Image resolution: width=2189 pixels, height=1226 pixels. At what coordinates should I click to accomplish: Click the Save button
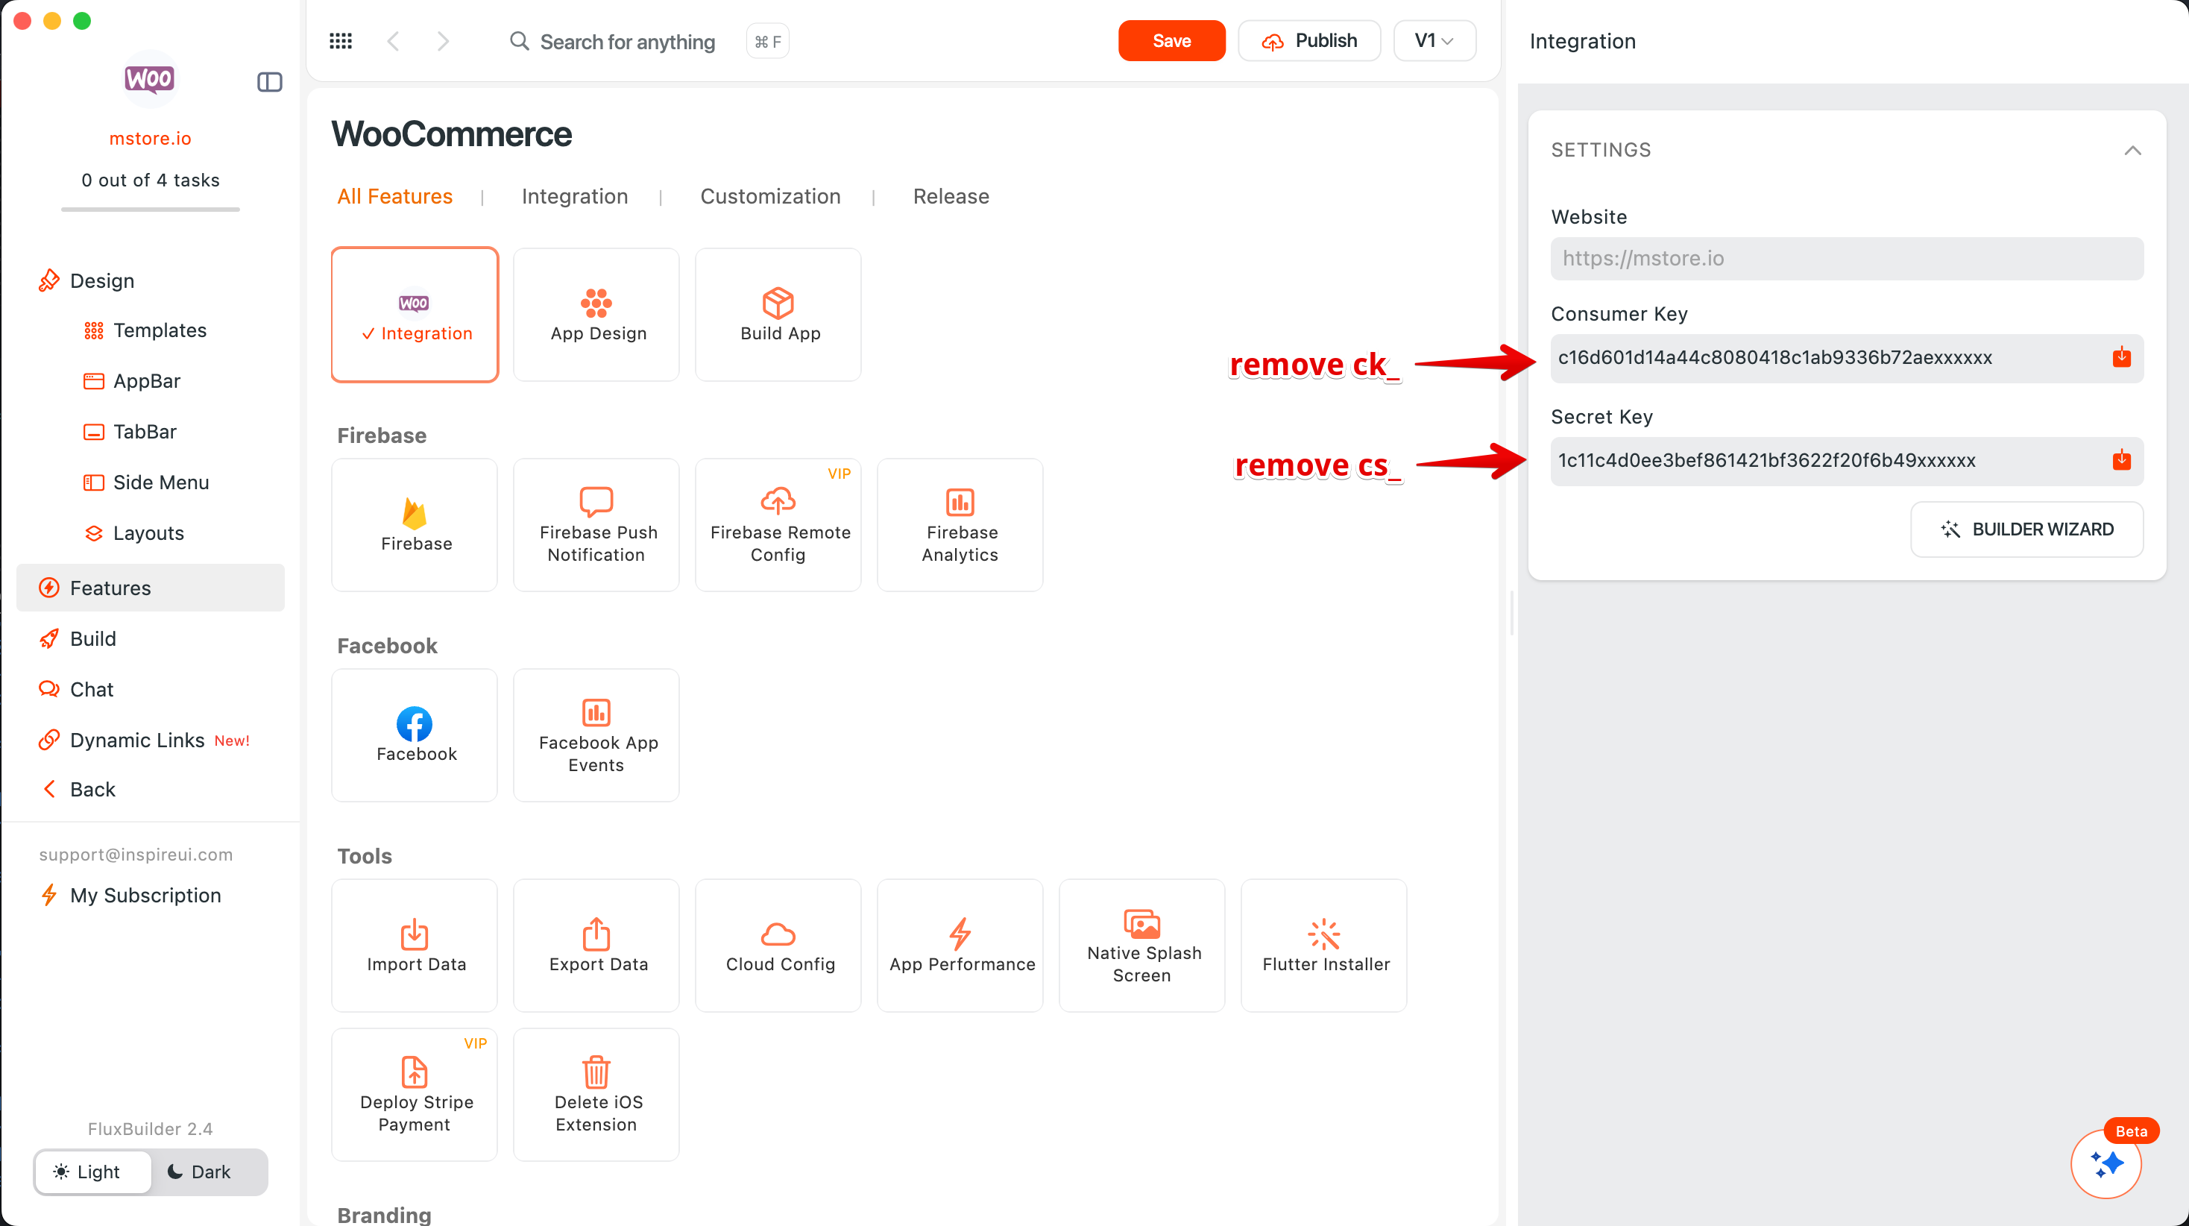click(x=1171, y=41)
